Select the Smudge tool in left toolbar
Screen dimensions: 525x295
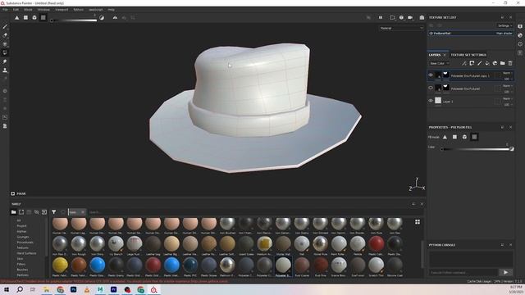[5, 61]
